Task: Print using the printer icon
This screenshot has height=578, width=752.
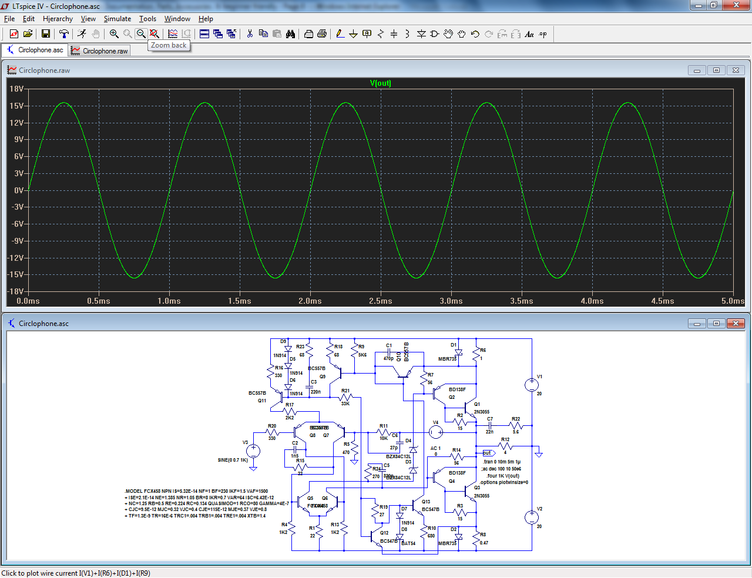Action: (x=322, y=34)
